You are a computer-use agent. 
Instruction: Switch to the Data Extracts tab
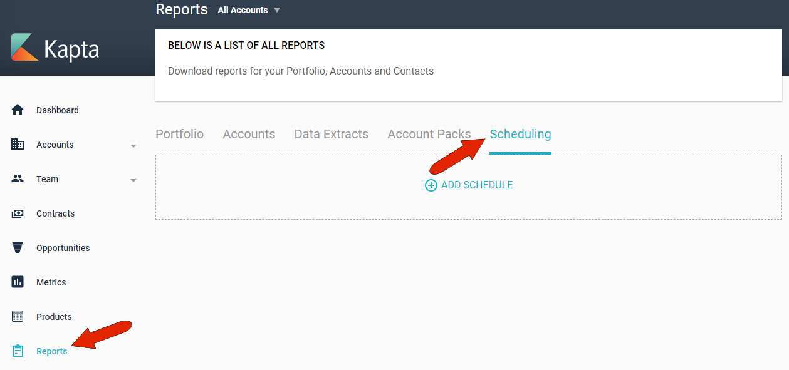tap(332, 134)
